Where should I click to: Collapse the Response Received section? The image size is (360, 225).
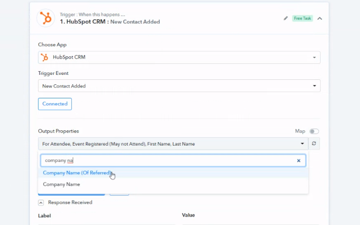(41, 202)
